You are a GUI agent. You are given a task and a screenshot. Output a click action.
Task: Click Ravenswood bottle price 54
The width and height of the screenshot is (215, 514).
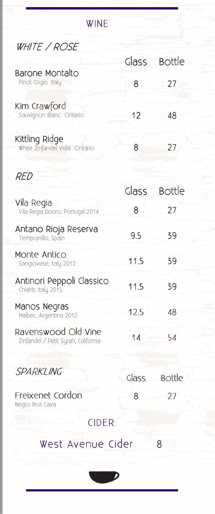(x=172, y=337)
